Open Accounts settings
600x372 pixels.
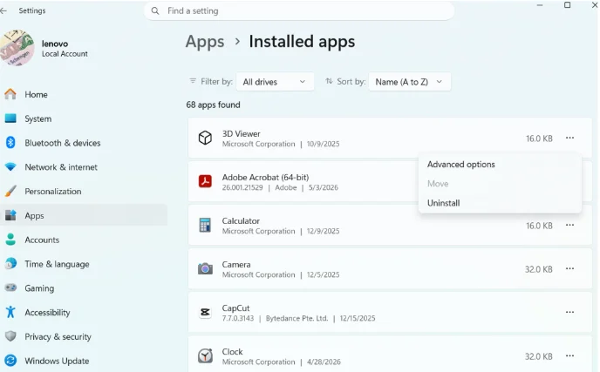click(x=84, y=240)
